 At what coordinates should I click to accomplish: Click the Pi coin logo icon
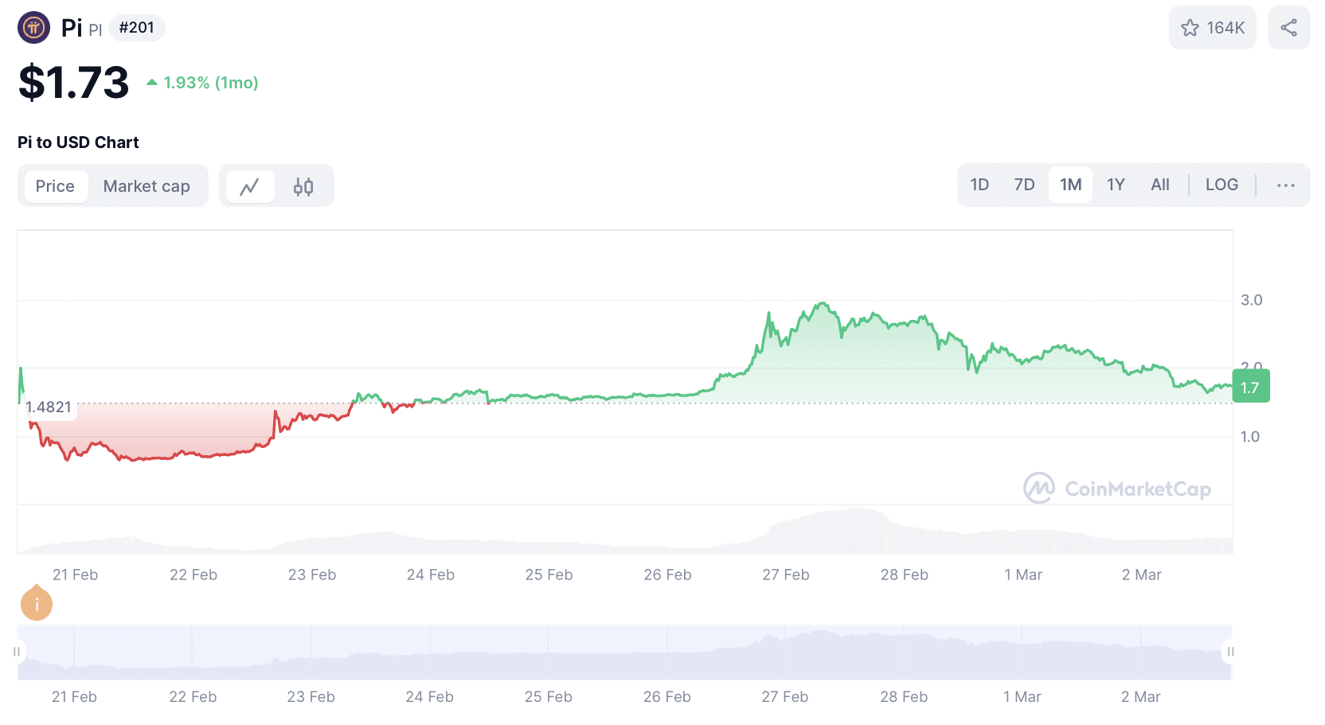33,28
